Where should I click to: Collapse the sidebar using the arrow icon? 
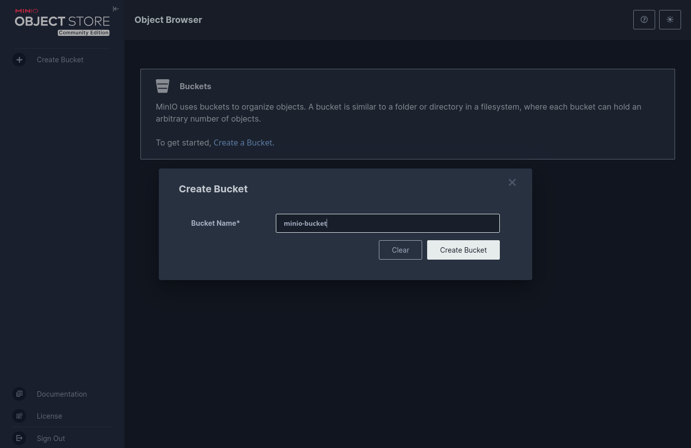pyautogui.click(x=115, y=9)
